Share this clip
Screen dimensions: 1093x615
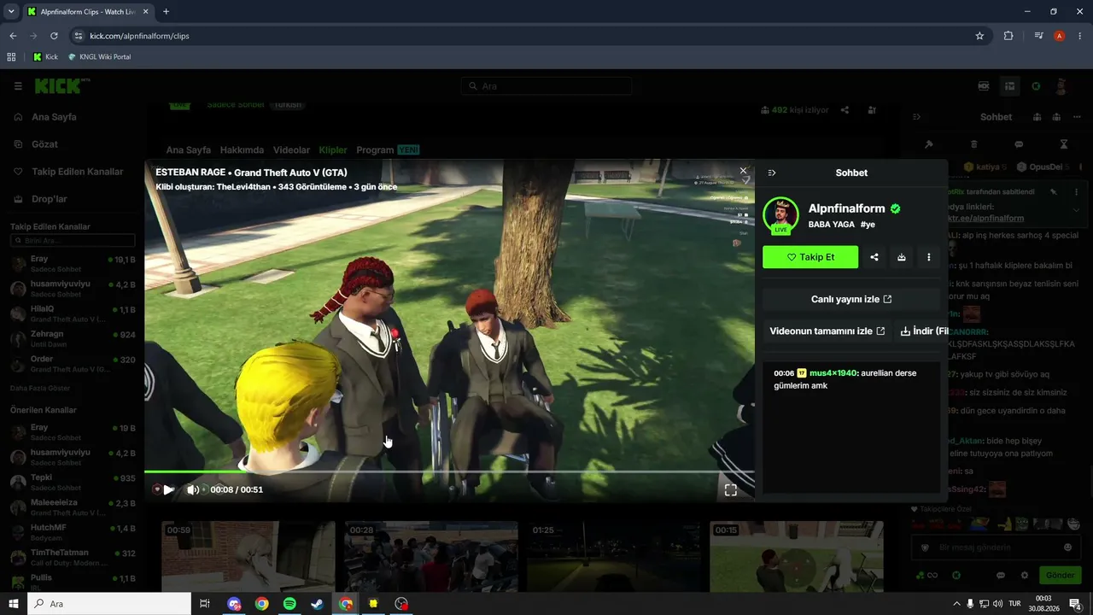(x=874, y=257)
